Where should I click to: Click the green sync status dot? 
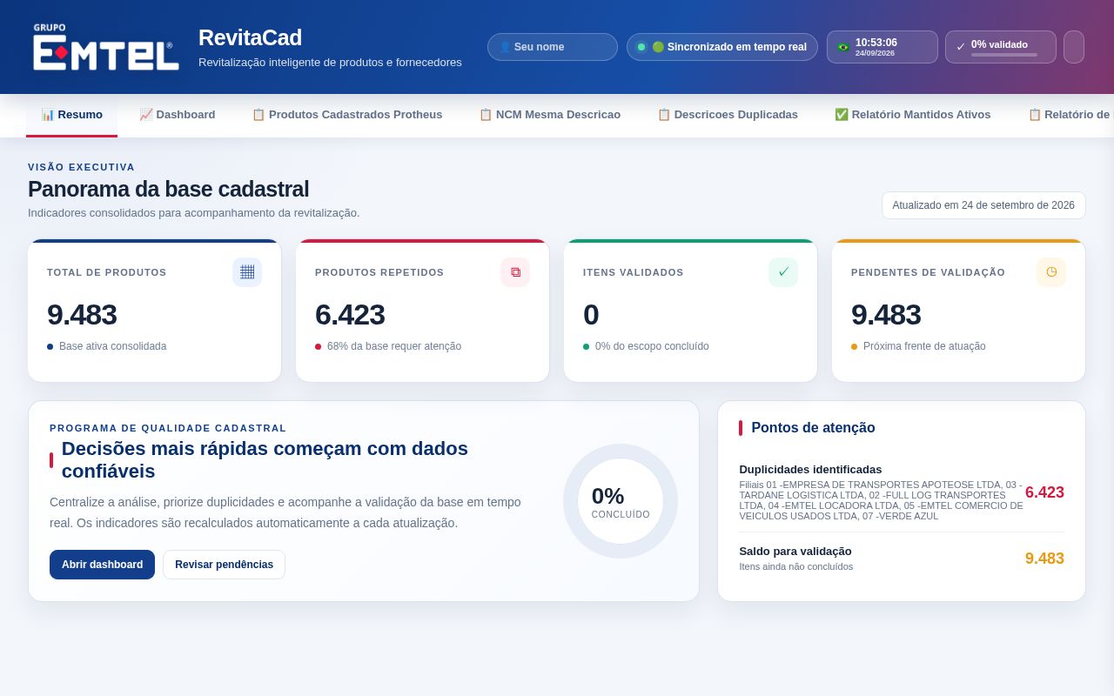pyautogui.click(x=641, y=47)
